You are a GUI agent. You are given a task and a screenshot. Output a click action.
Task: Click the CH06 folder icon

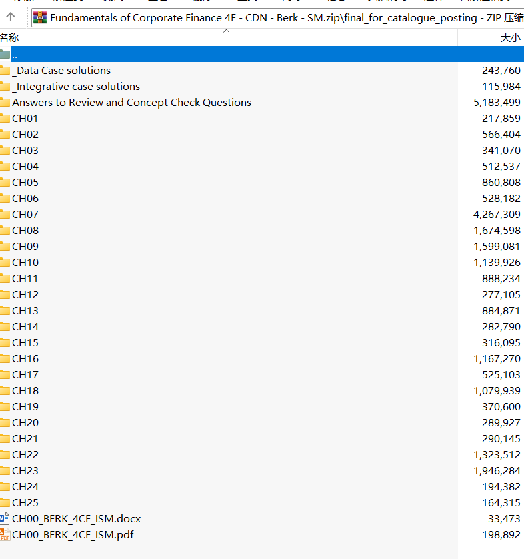5,199
